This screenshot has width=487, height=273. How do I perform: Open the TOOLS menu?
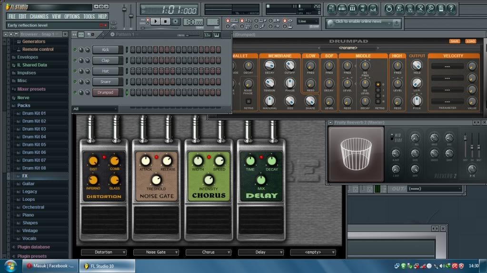coord(89,17)
